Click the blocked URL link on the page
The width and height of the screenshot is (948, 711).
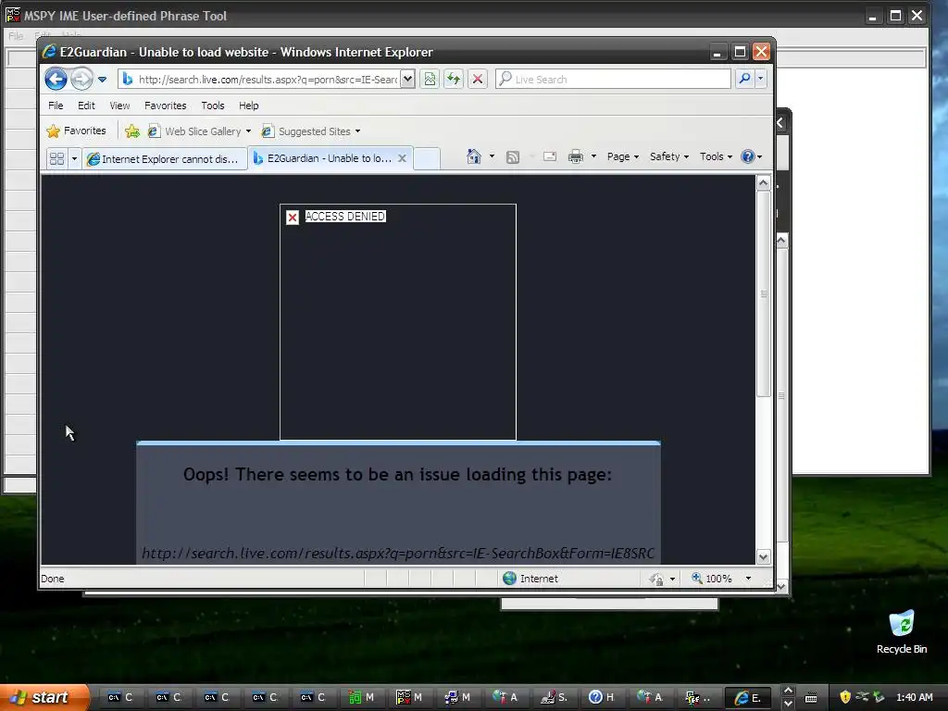click(398, 554)
